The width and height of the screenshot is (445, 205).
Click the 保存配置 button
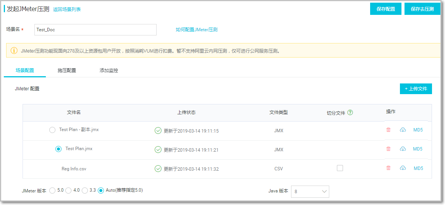tap(386, 9)
